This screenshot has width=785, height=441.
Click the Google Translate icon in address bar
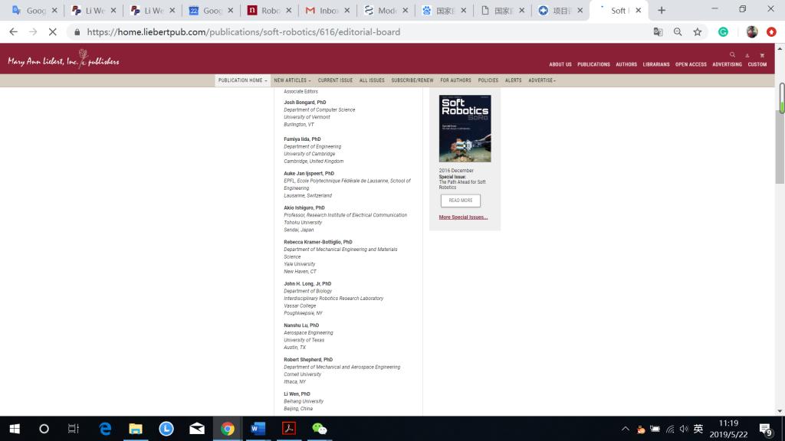(658, 32)
